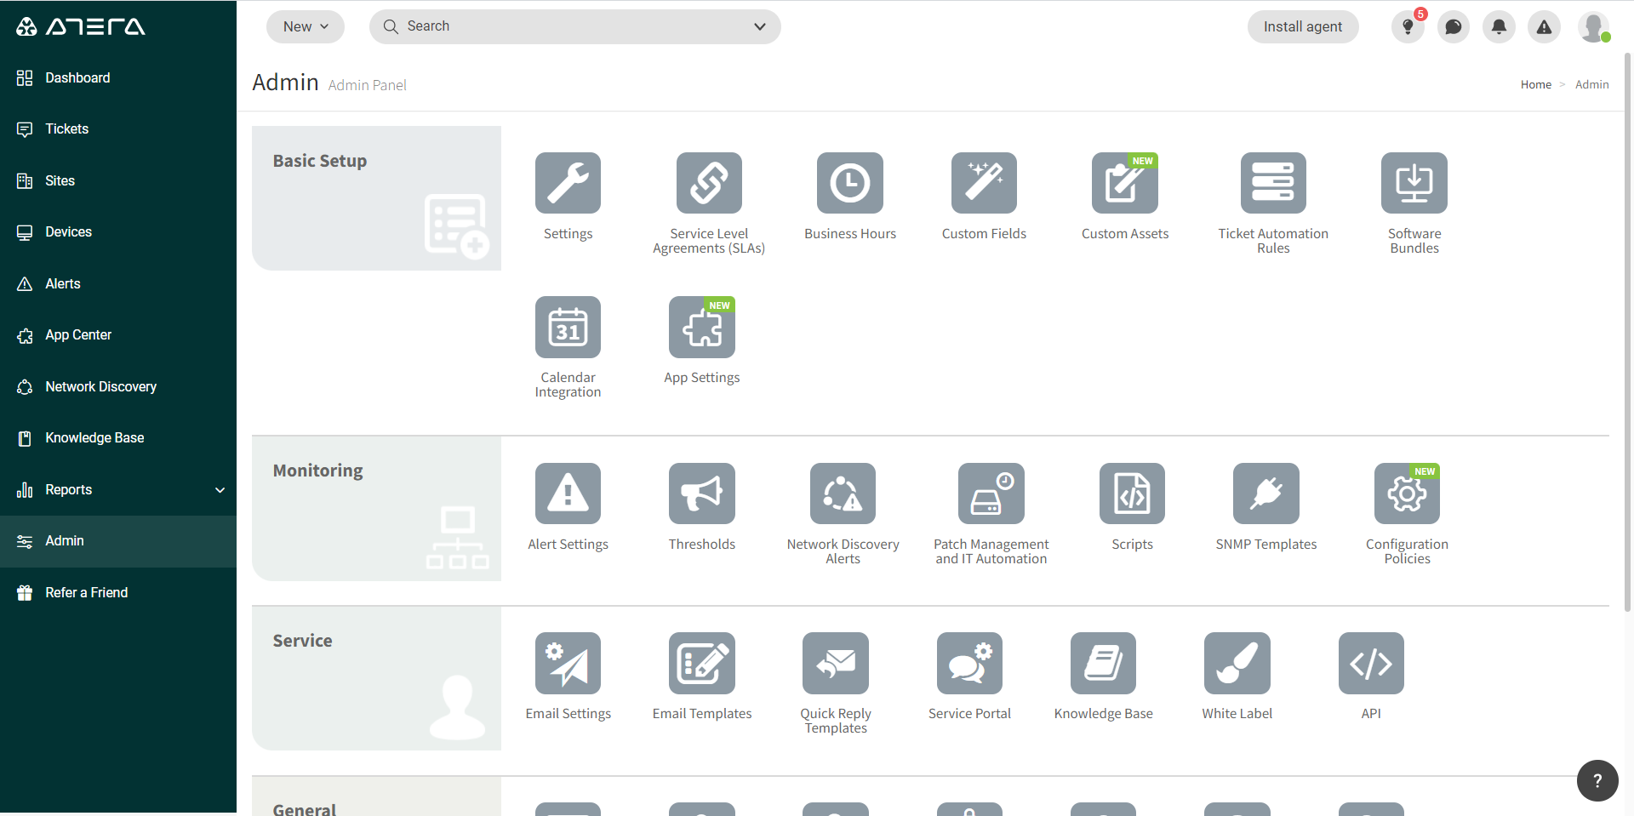The width and height of the screenshot is (1634, 816).
Task: Open Network Discovery in the sidebar
Action: (x=118, y=386)
